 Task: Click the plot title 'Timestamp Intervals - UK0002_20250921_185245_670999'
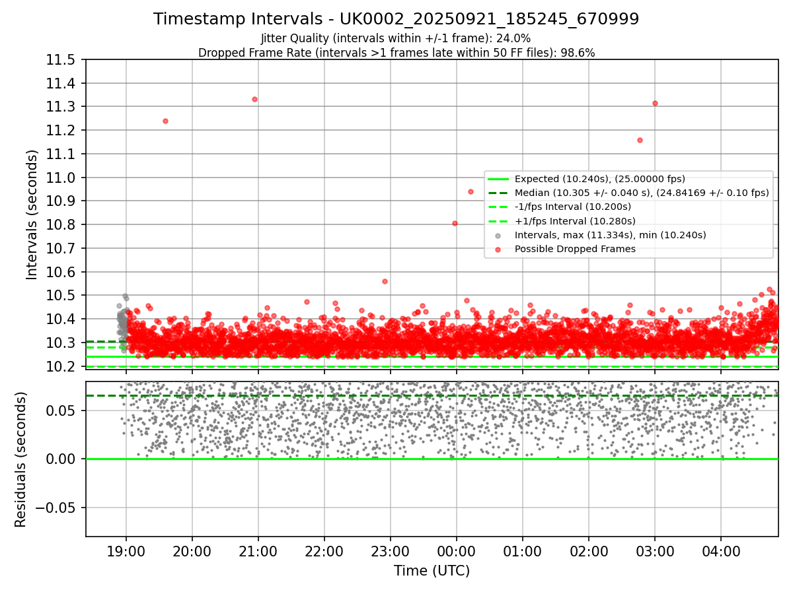tap(396, 19)
